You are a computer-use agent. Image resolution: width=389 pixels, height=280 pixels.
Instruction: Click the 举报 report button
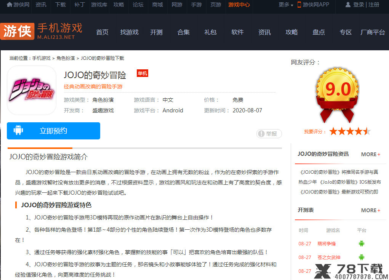[269, 134]
